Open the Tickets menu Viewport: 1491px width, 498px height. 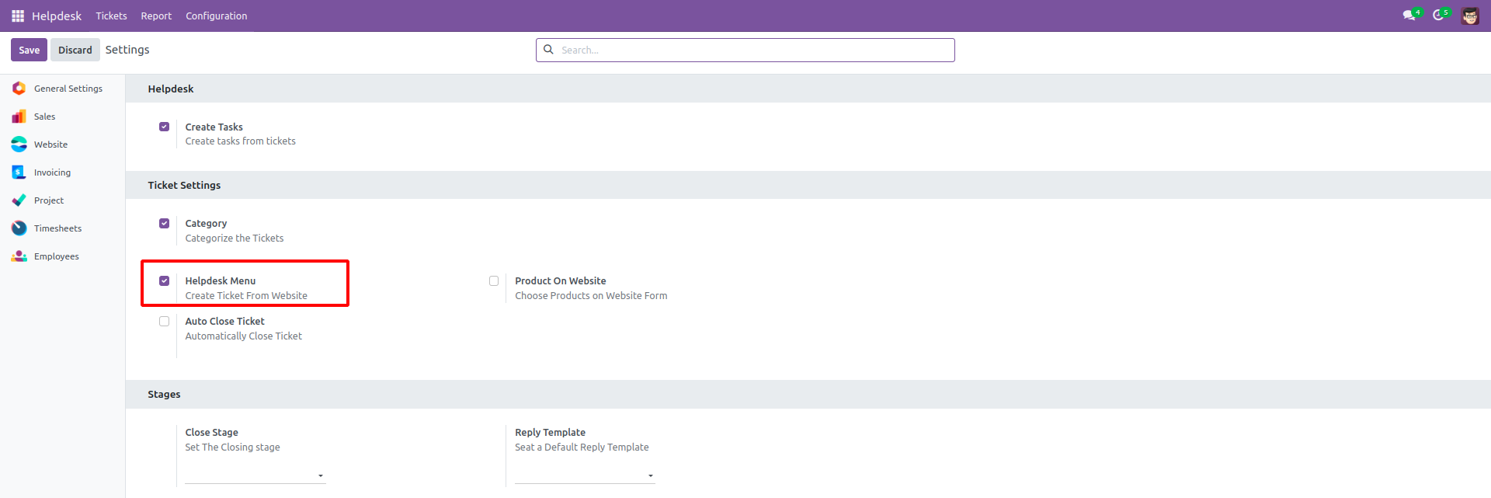[x=111, y=16]
